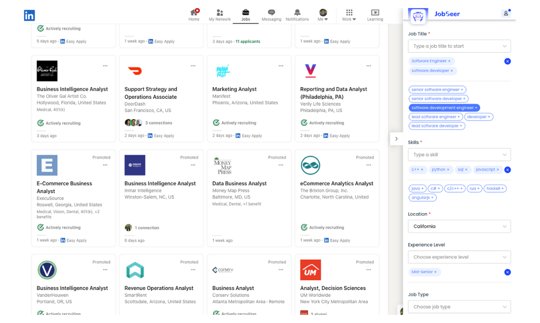Viewport: 540px width, 323px height.
Task: Click the JobSeer owl logo
Action: pos(418,16)
